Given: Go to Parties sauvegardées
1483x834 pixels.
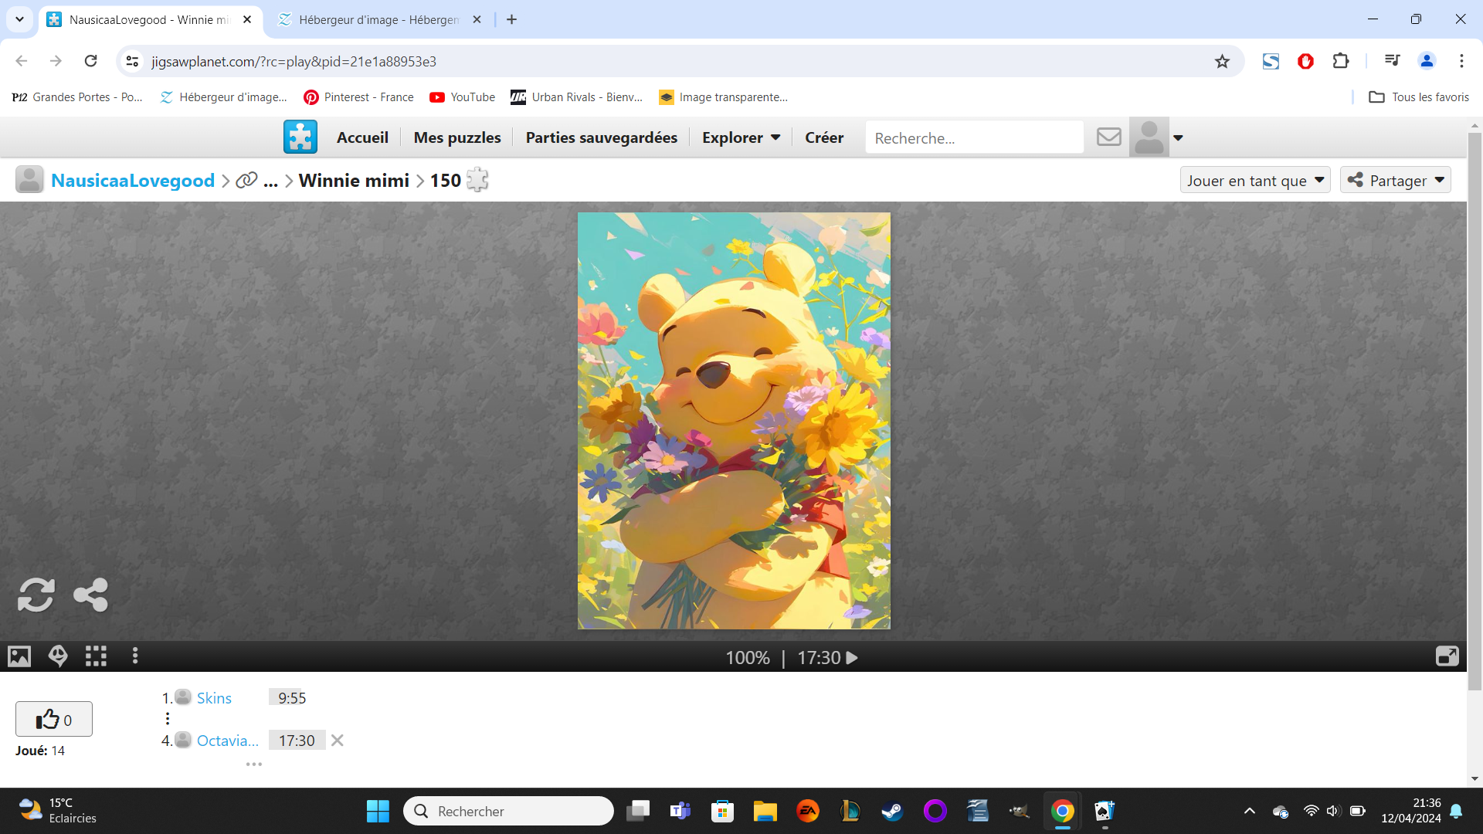Looking at the screenshot, I should (601, 137).
